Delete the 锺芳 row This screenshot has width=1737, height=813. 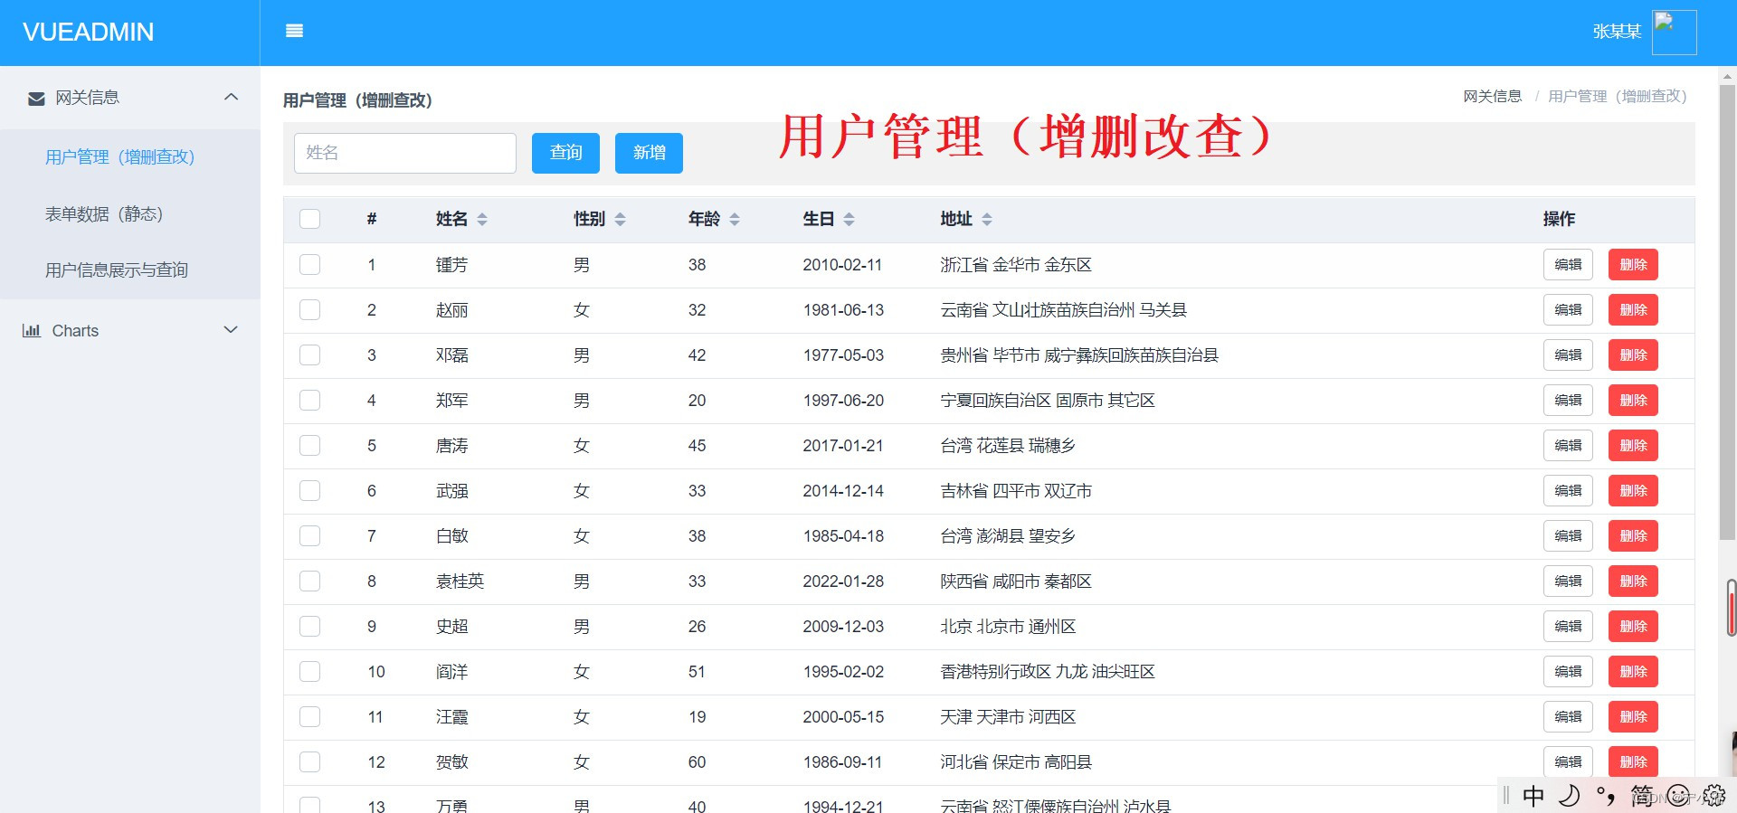[x=1633, y=264]
